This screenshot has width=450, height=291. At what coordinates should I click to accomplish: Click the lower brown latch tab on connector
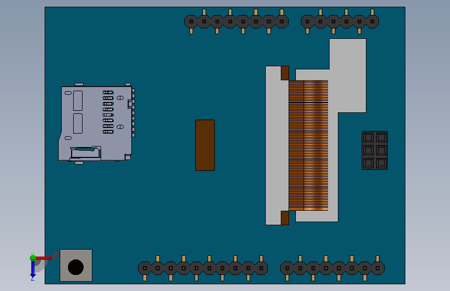(285, 218)
